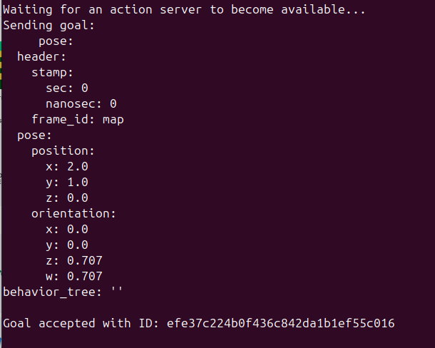The height and width of the screenshot is (348, 435).
Task: Click the "orientation:" label
Action: coord(73,213)
